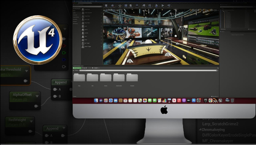This screenshot has height=145, width=256.
Task: Open the File menu of Unreal Editor
Action: click(x=85, y=1)
